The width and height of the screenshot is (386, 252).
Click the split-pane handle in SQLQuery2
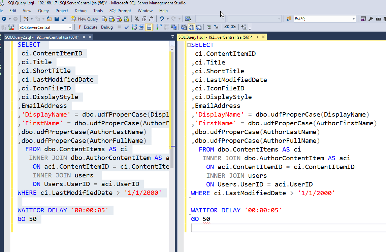172,43
